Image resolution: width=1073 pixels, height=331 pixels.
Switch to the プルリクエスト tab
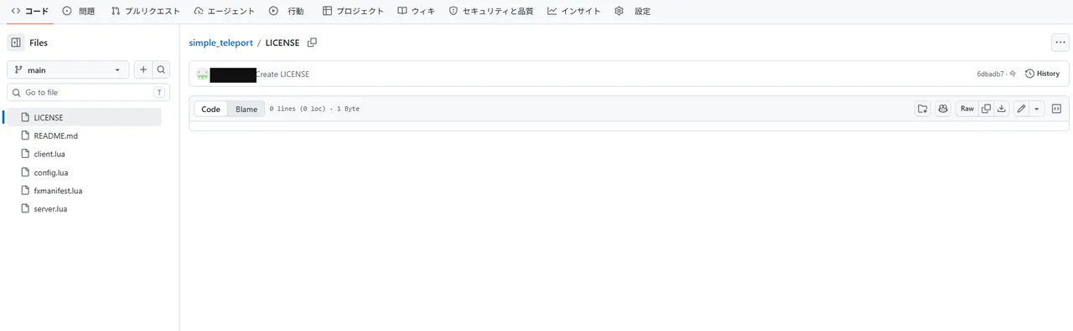click(x=146, y=12)
